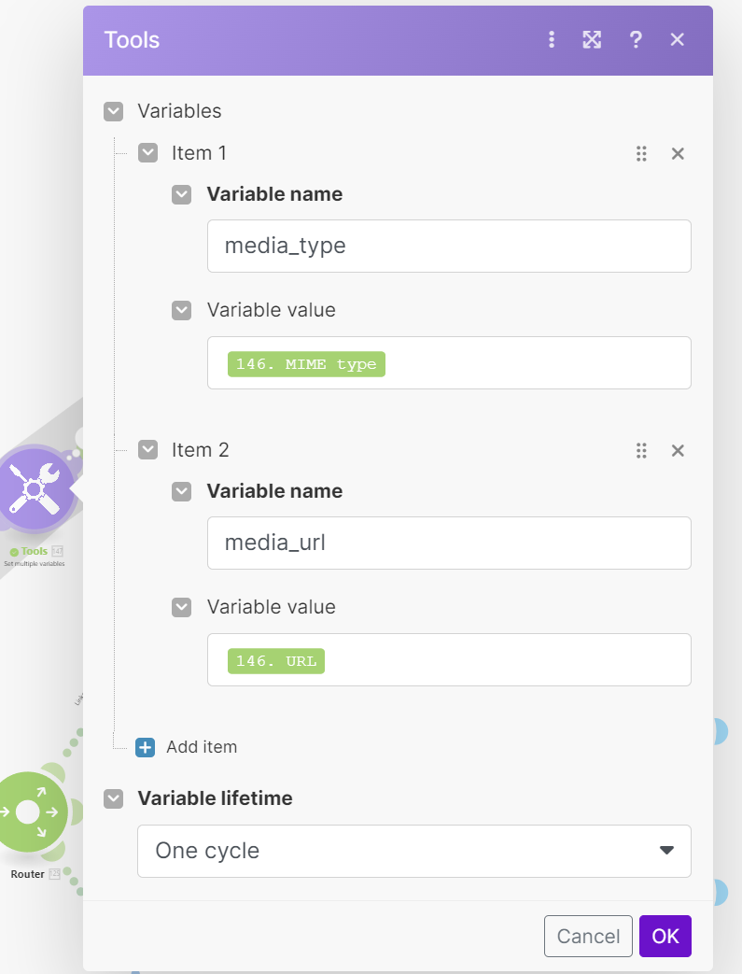Delete Item 2 using its X icon

(679, 451)
